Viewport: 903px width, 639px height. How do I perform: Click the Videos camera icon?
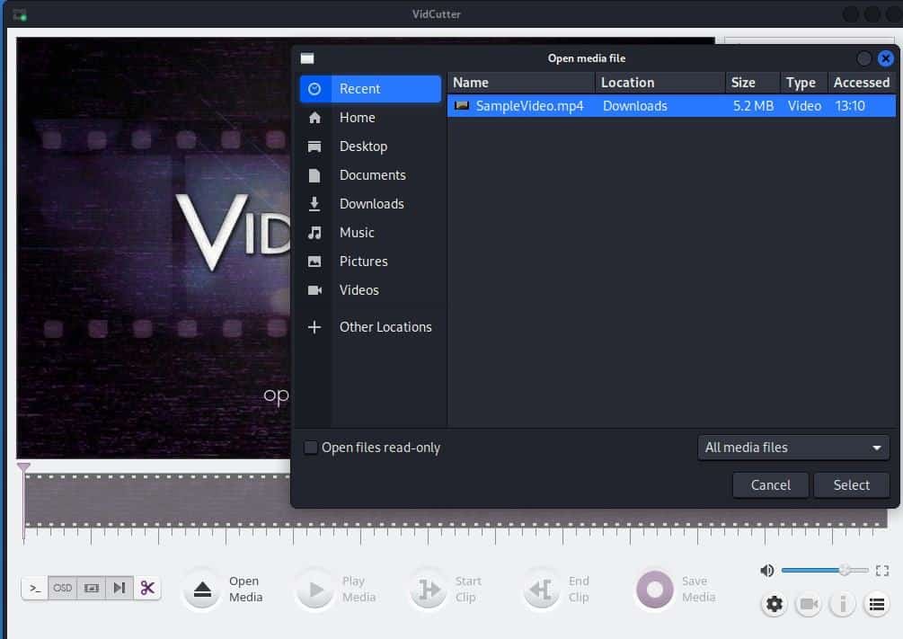(x=314, y=290)
